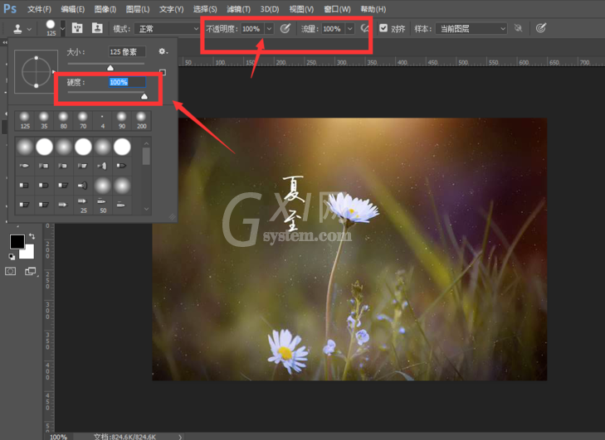Viewport: 605px width, 440px height.
Task: Enter Quick Mask mode
Action: coord(11,271)
